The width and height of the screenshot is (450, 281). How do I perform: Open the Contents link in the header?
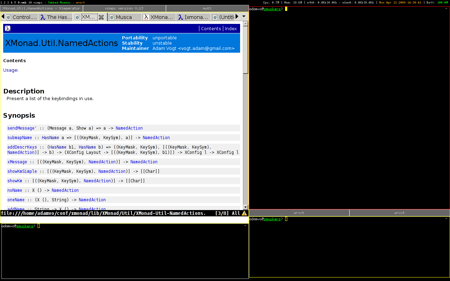tap(211, 29)
